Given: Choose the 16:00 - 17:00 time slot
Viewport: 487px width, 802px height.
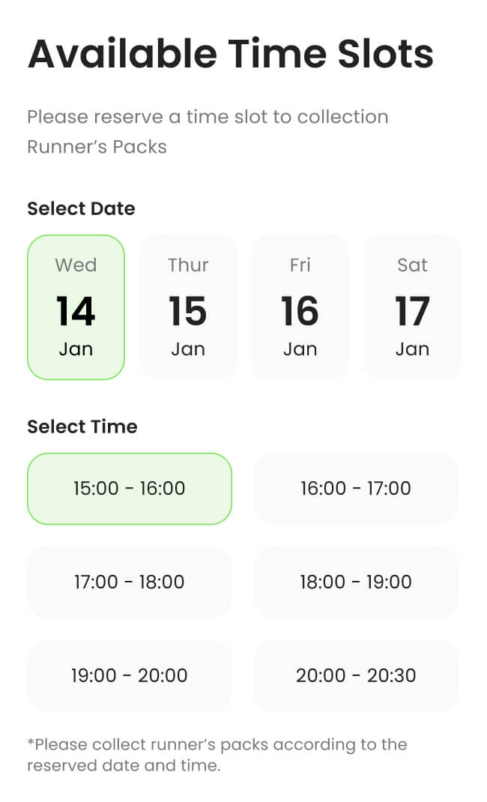Looking at the screenshot, I should tap(356, 489).
